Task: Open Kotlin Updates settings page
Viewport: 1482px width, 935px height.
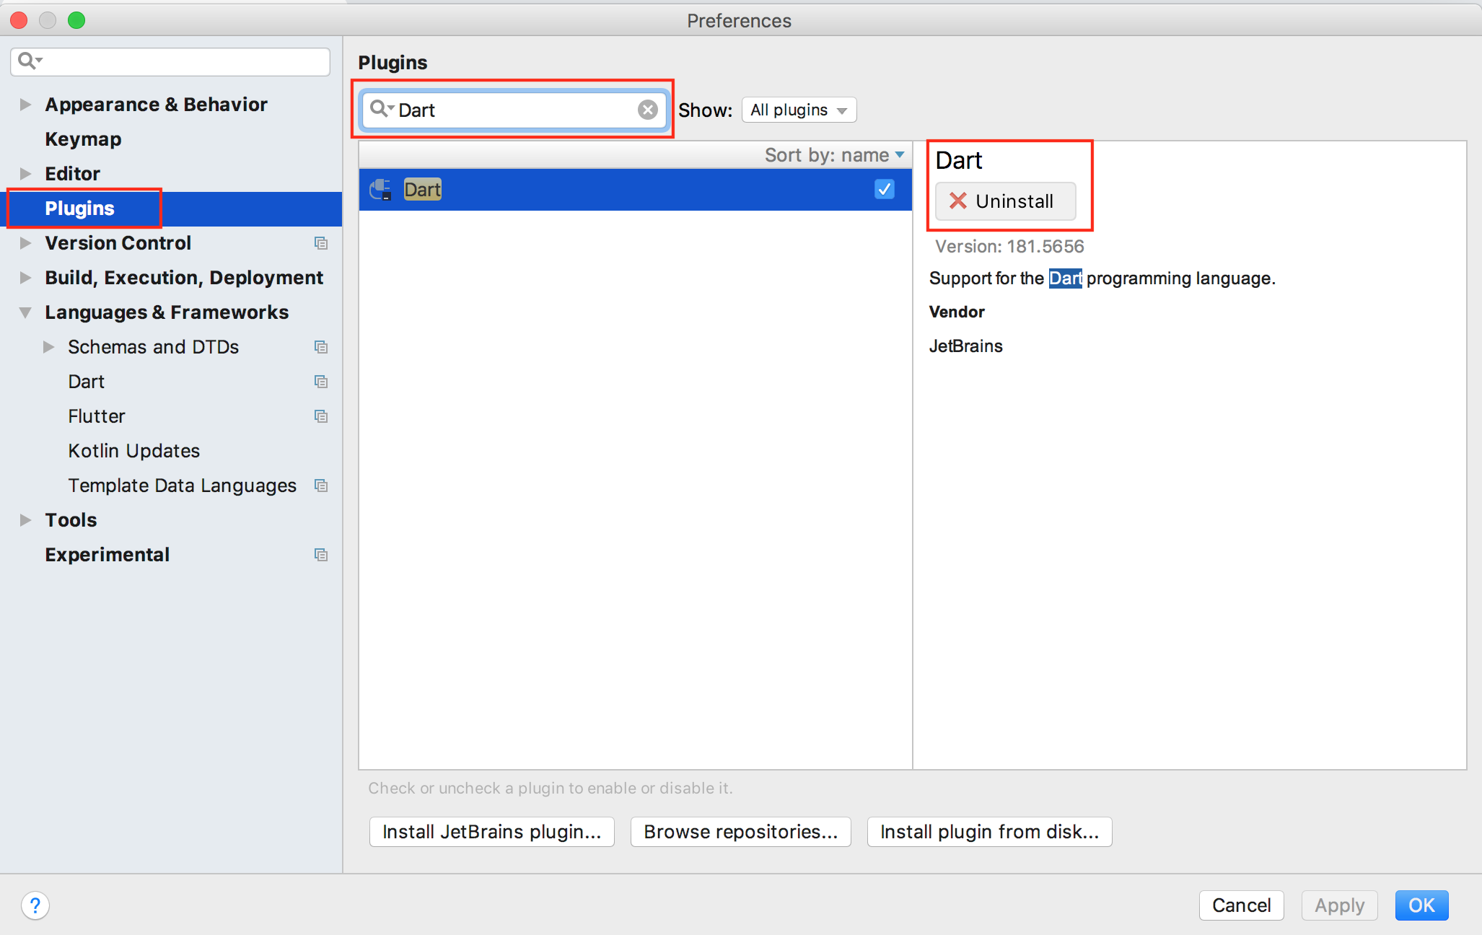Action: pos(133,451)
